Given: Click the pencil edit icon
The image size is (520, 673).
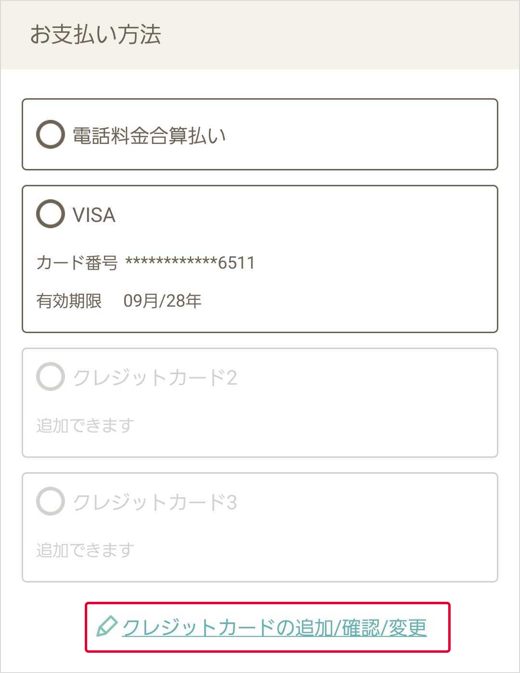Looking at the screenshot, I should pyautogui.click(x=106, y=626).
